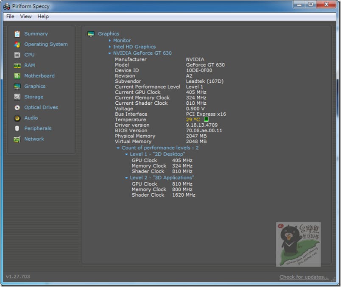Open the File menu
This screenshot has width=341, height=287.
[x=10, y=17]
